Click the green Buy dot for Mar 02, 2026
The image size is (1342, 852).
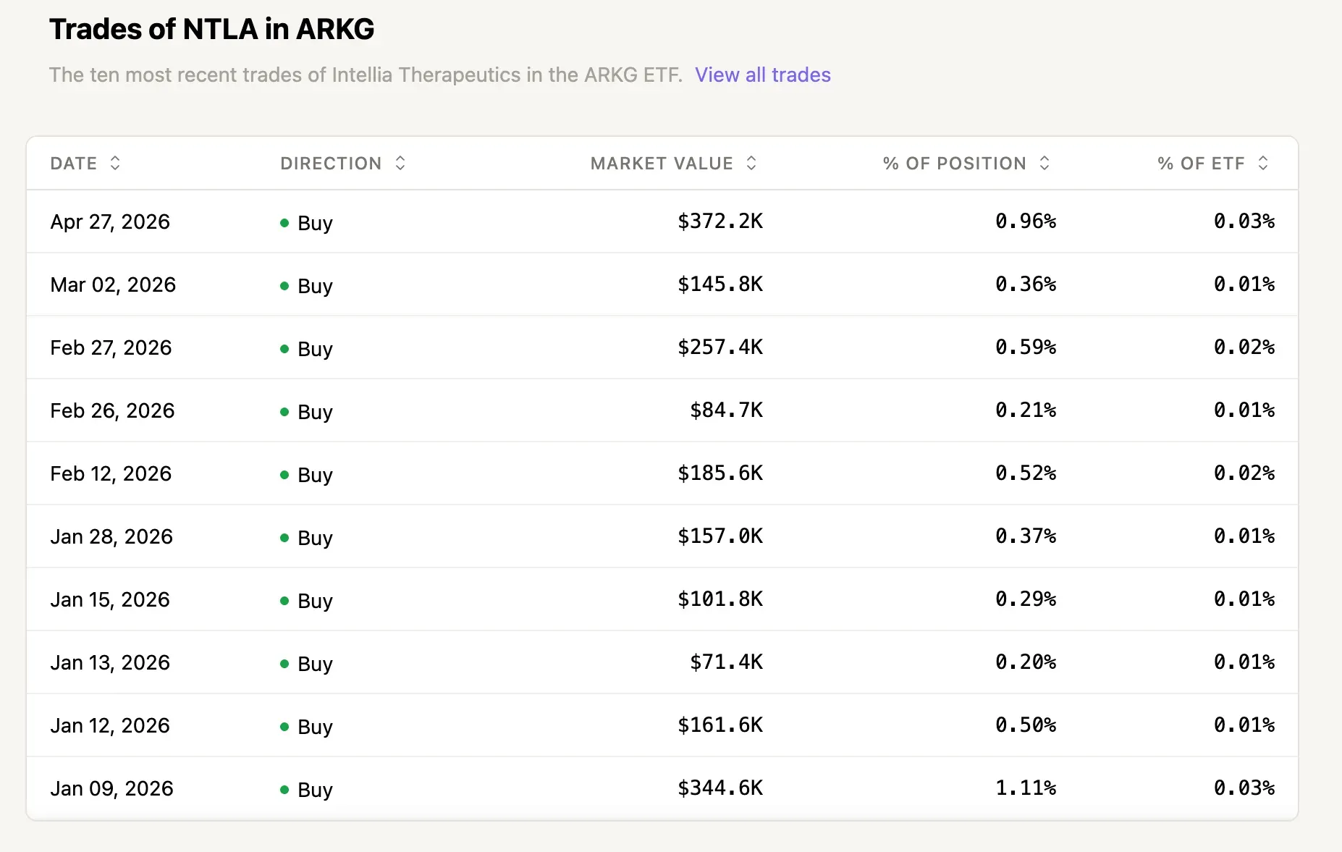(x=284, y=286)
